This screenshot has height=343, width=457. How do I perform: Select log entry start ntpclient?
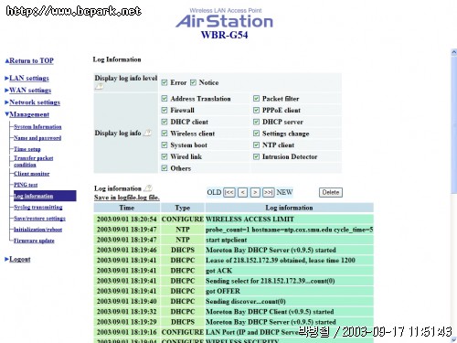(x=227, y=240)
